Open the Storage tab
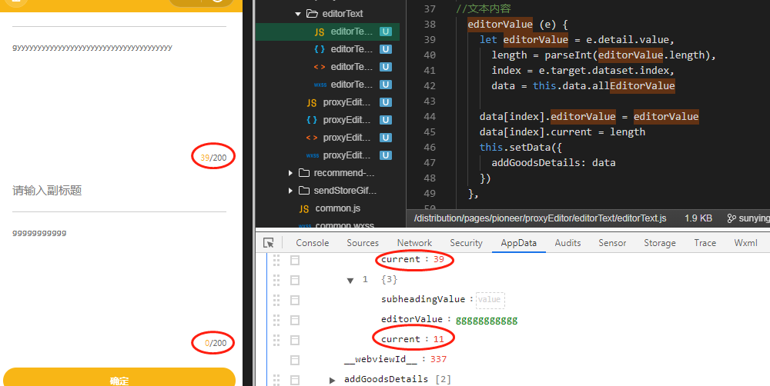This screenshot has width=770, height=386. point(660,243)
